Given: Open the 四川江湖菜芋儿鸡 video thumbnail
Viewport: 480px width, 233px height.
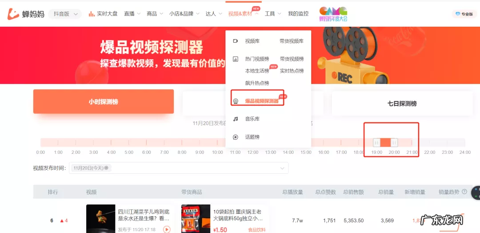Looking at the screenshot, I should [101, 219].
